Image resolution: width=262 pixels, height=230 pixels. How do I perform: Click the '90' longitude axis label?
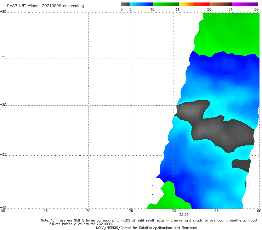tap(259, 211)
